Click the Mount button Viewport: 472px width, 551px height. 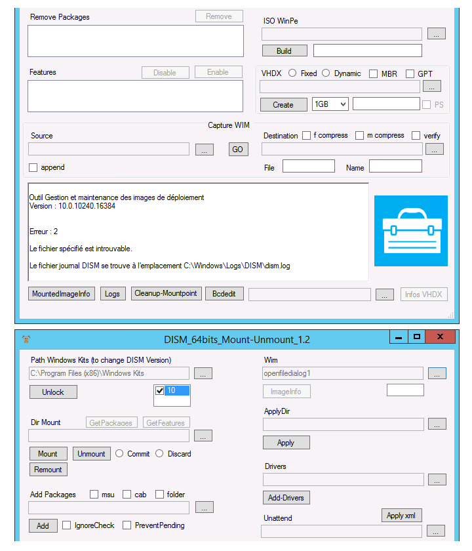[48, 454]
